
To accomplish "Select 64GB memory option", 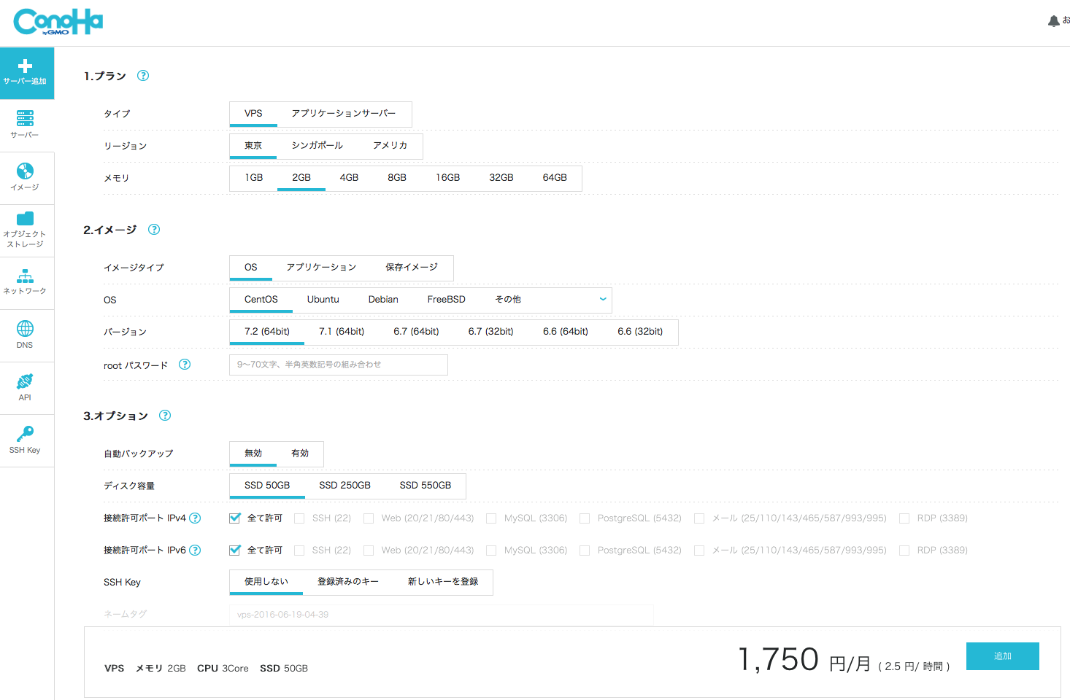I will [x=555, y=178].
